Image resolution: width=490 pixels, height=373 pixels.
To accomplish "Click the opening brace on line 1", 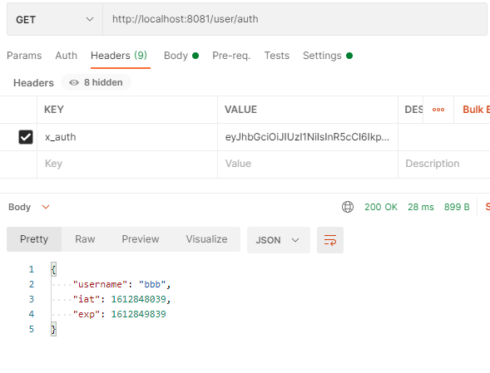I will click(53, 269).
